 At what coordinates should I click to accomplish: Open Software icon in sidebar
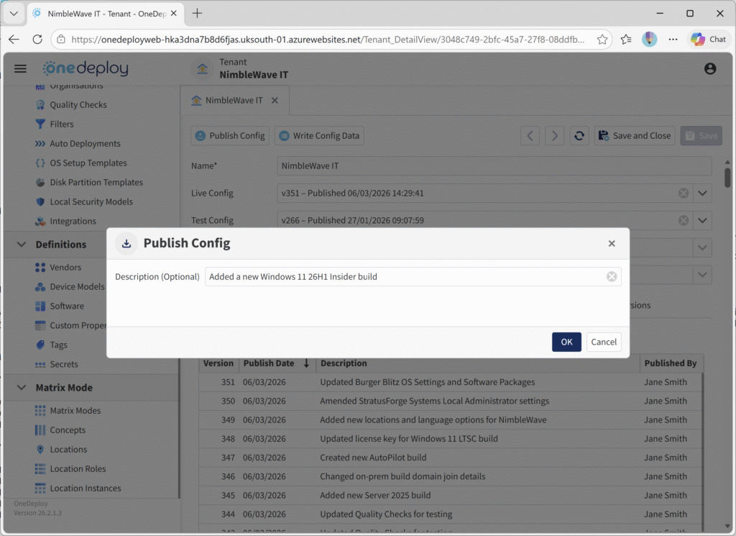[40, 306]
